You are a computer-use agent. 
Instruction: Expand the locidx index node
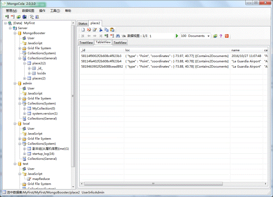29,73
